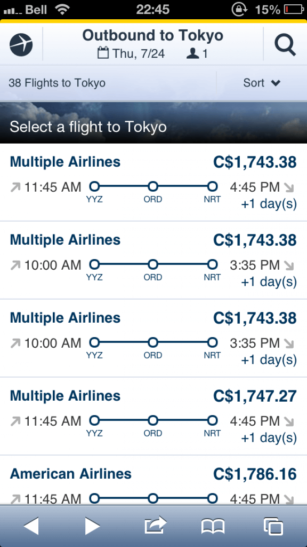Tap NRT endpoint on C$1,747.27 flight
This screenshot has height=547, width=307.
click(212, 421)
